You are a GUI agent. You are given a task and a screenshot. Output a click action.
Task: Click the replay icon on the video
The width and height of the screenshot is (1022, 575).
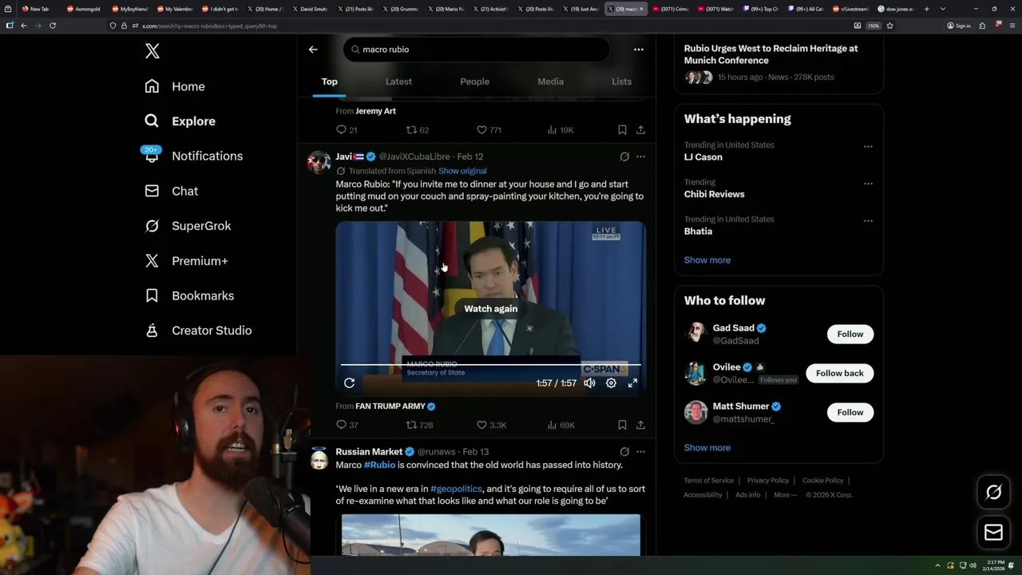[349, 383]
